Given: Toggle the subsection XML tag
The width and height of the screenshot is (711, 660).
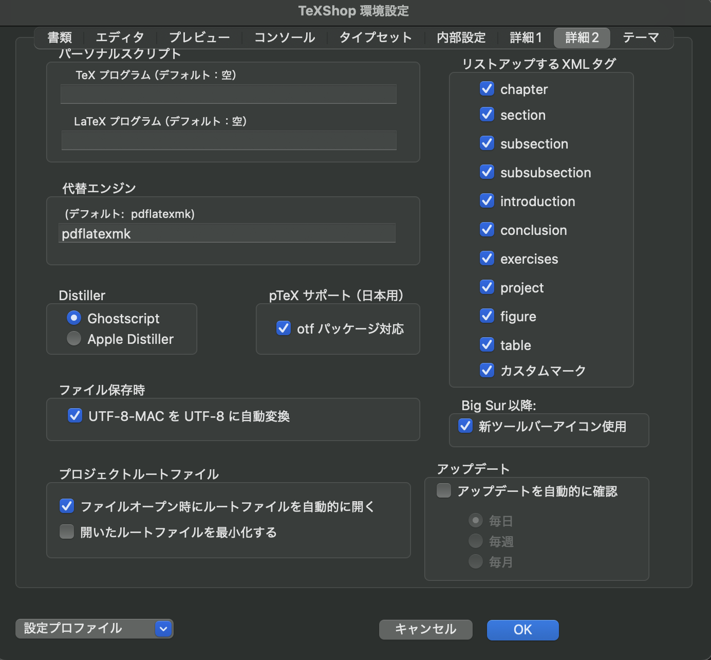Looking at the screenshot, I should pyautogui.click(x=487, y=143).
